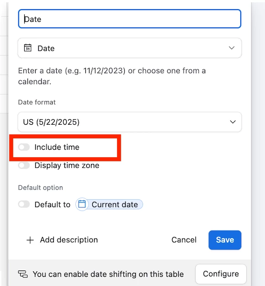
Task: Click the Add description link
Action: [x=69, y=240]
